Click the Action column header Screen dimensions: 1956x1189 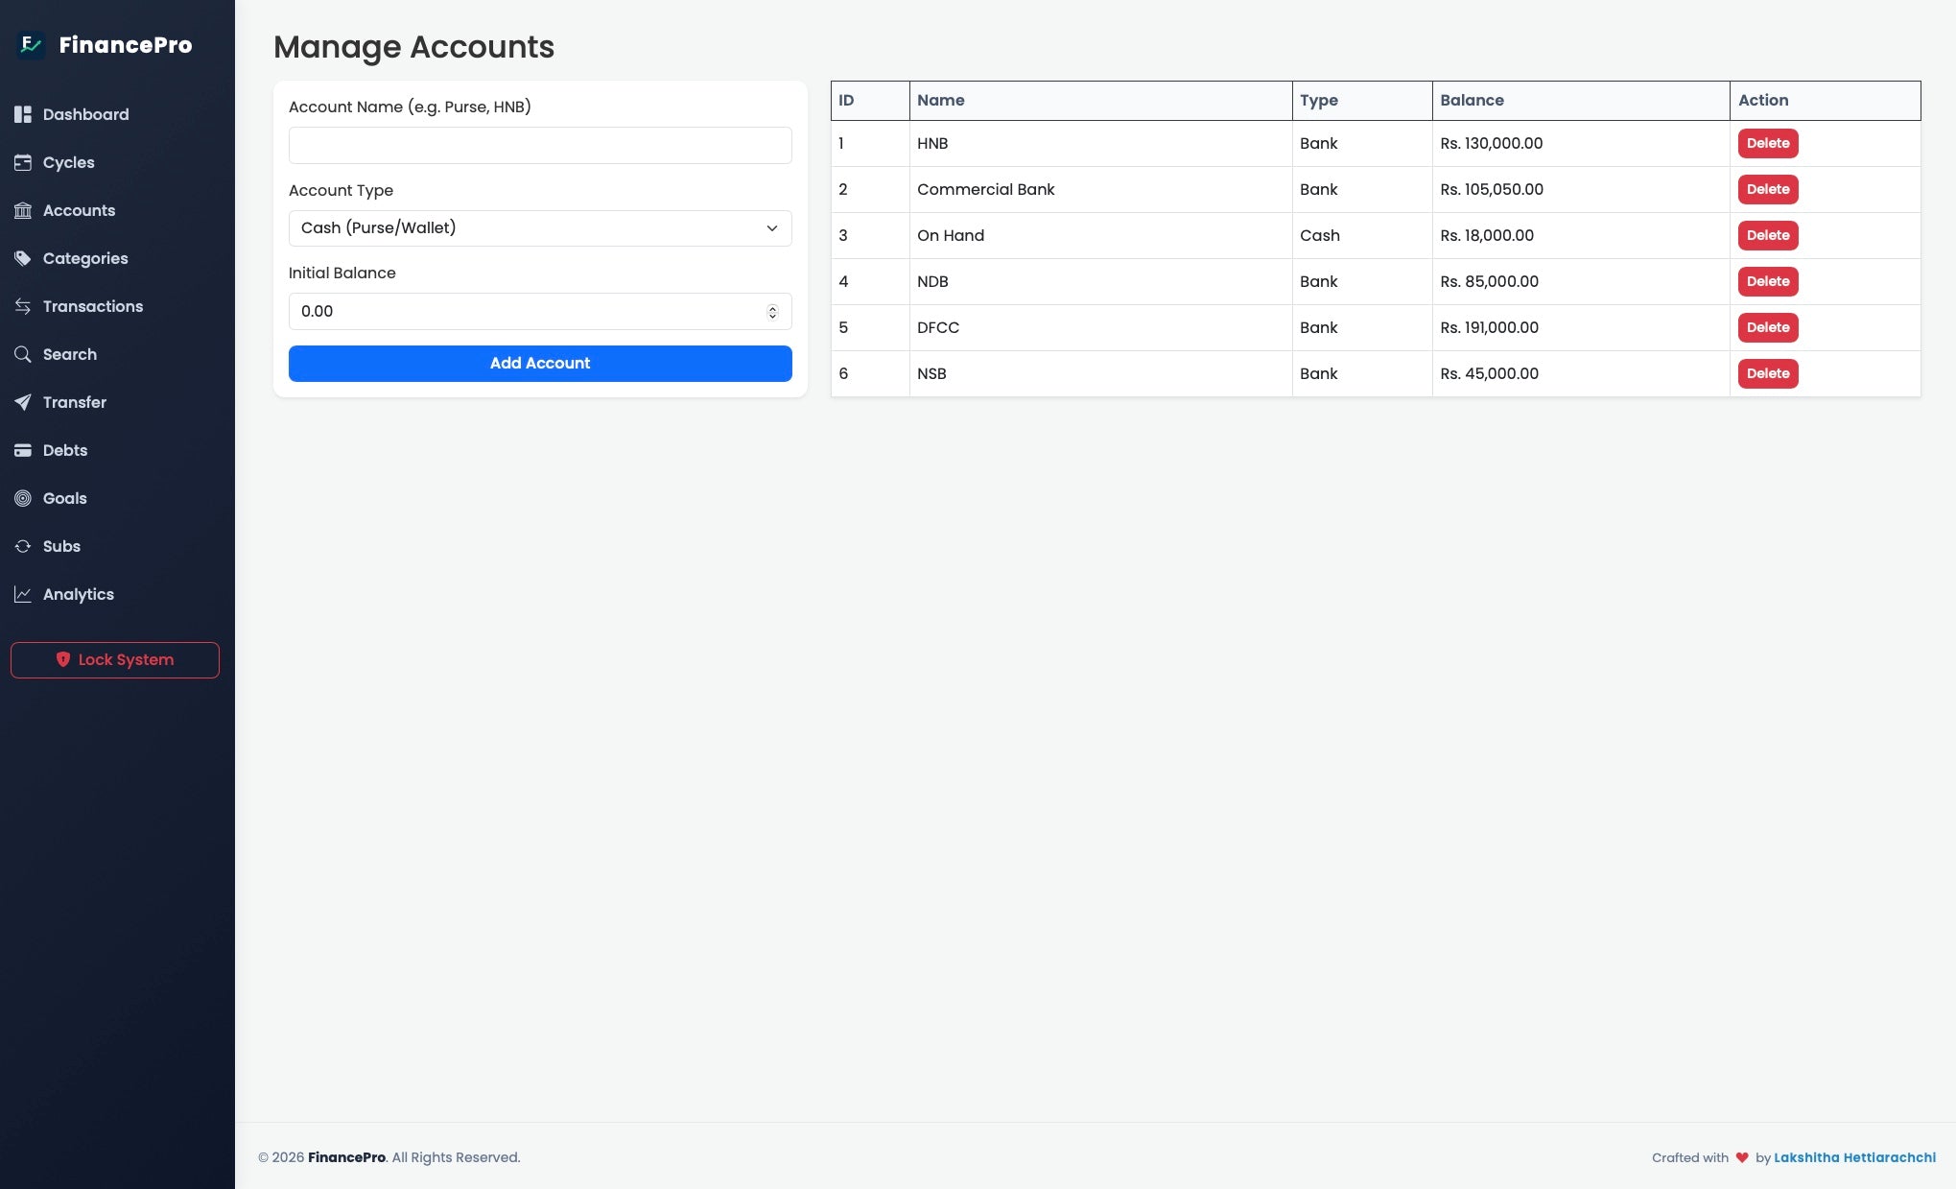[x=1826, y=101]
